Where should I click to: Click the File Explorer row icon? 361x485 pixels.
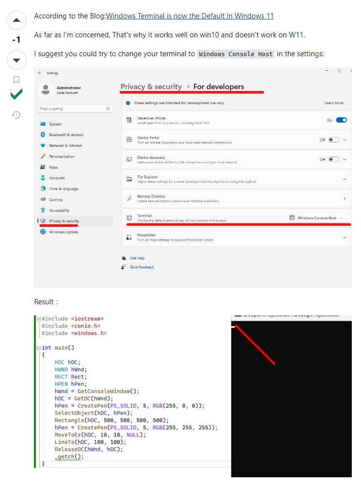[129, 179]
